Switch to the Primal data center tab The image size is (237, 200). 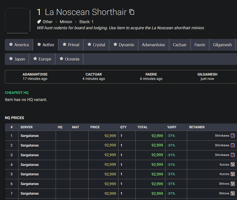(x=71, y=45)
